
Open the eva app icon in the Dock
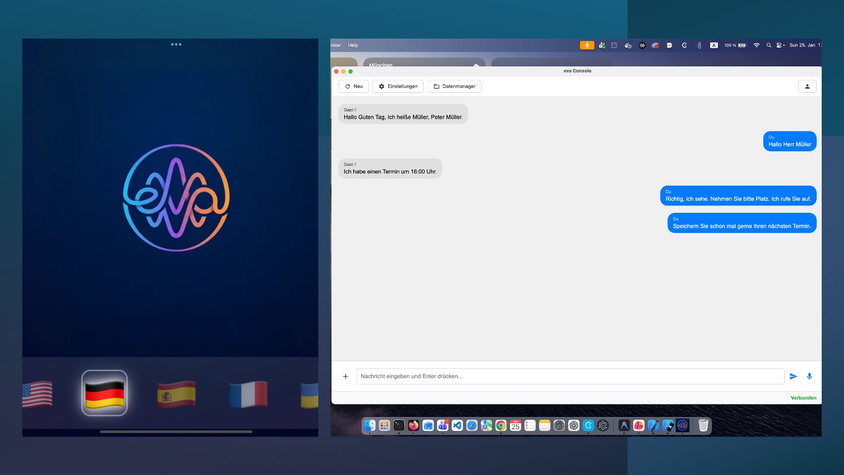pos(682,425)
